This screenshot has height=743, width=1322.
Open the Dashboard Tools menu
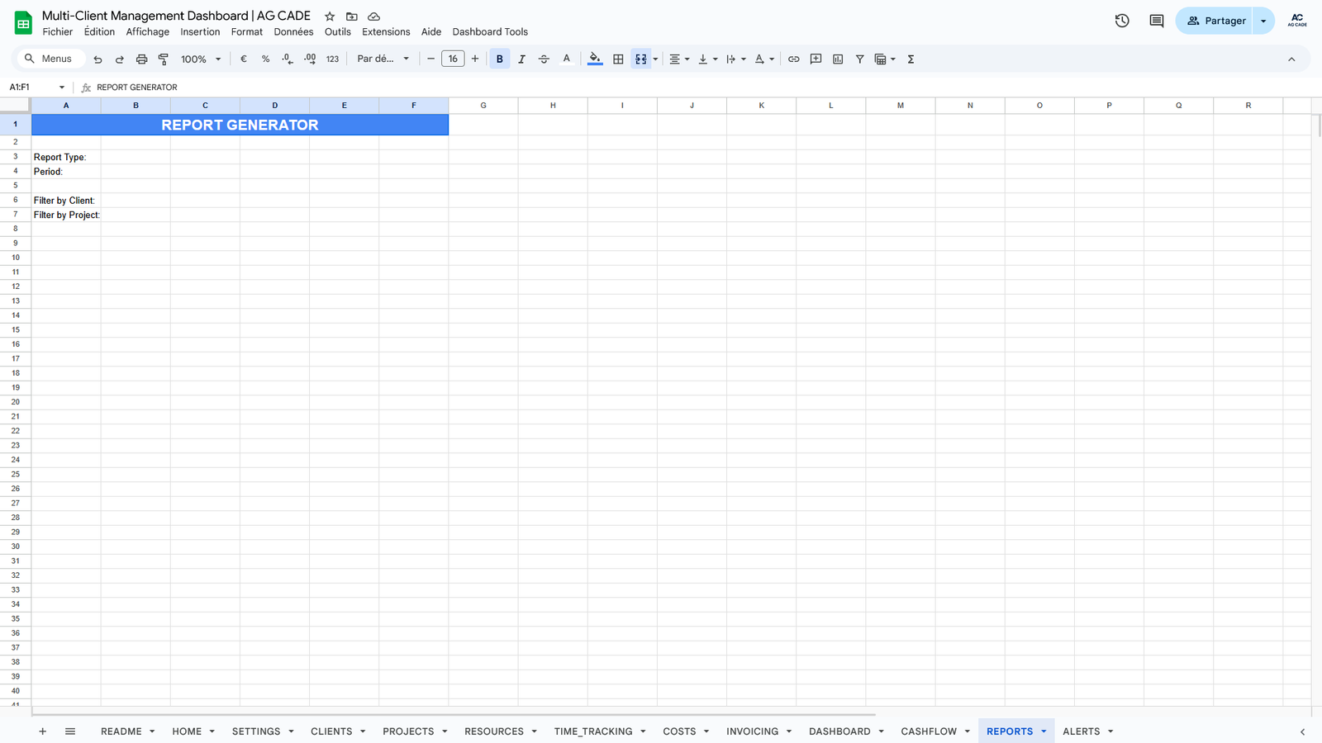click(x=490, y=32)
